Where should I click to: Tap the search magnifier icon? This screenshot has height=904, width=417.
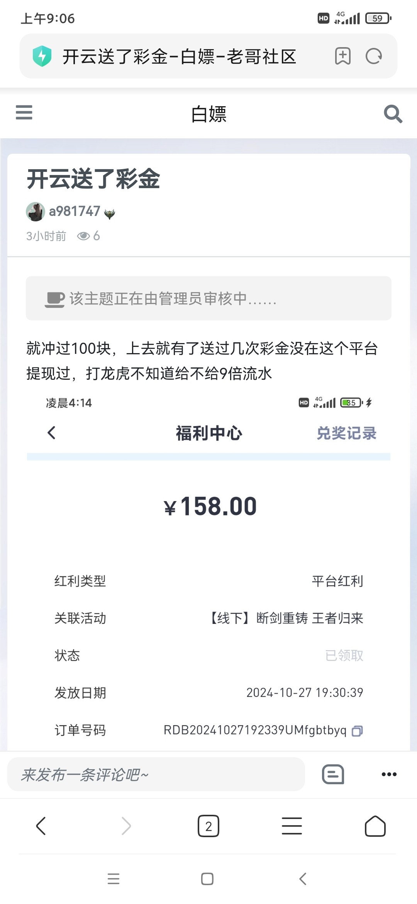pyautogui.click(x=393, y=114)
